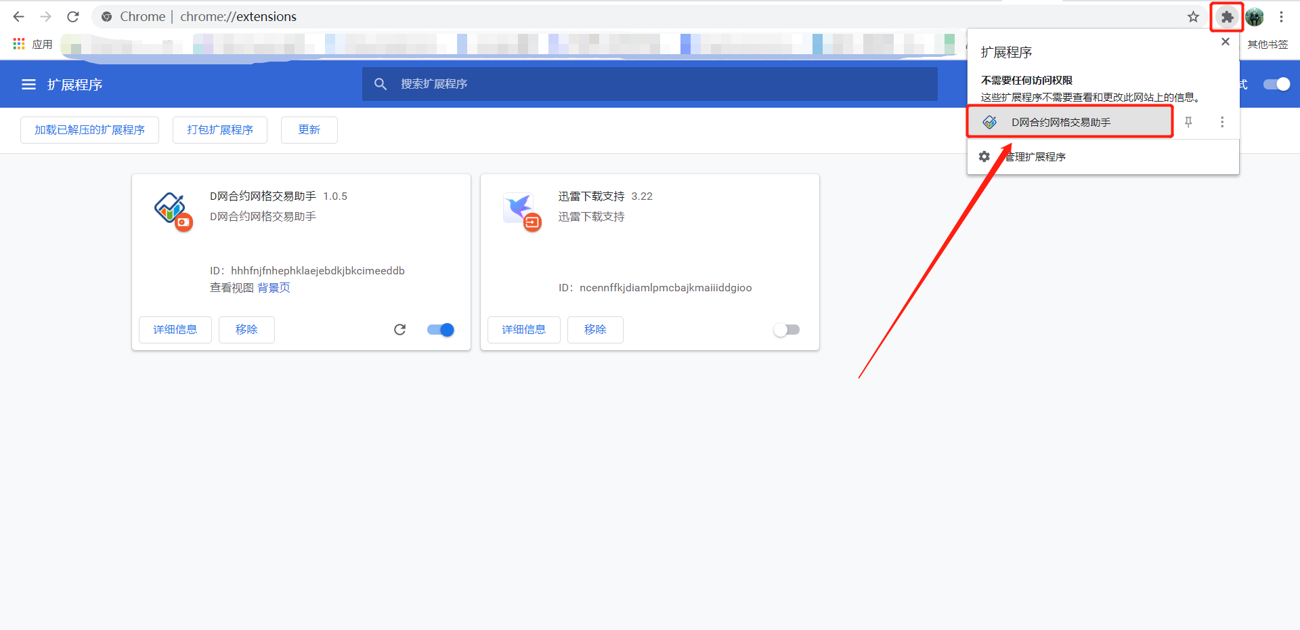This screenshot has height=630, width=1300.
Task: Reload the page using the refresh icon
Action: pos(73,16)
